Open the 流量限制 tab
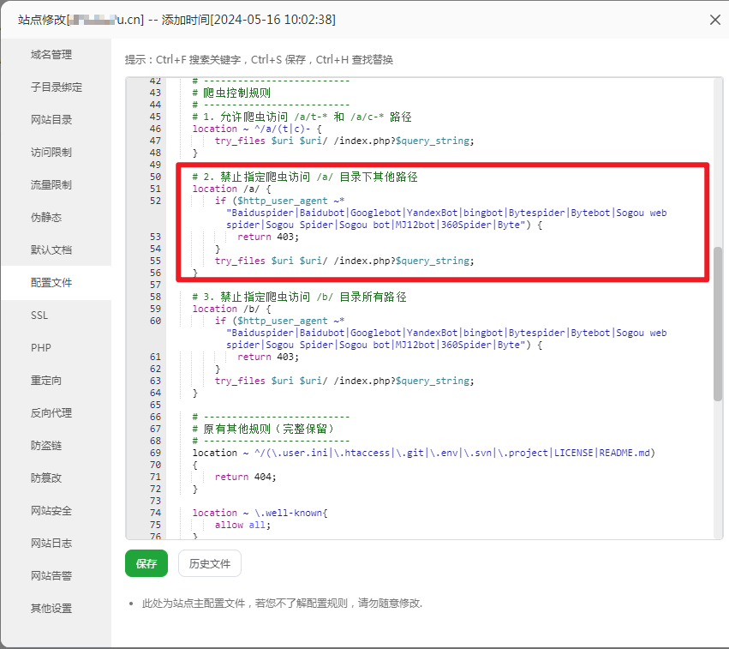Viewport: 729px width, 649px height. 51,185
